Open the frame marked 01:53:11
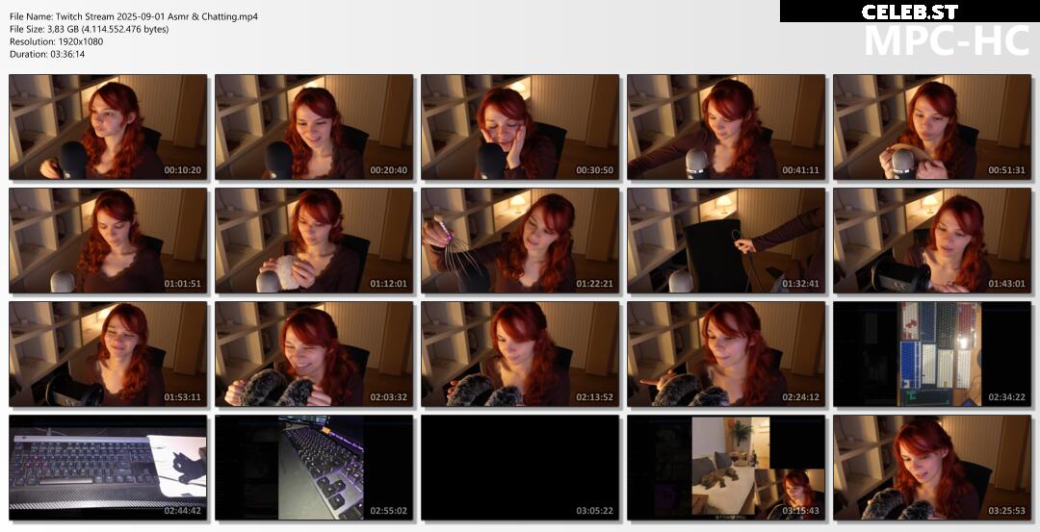Image resolution: width=1040 pixels, height=532 pixels. (x=108, y=354)
